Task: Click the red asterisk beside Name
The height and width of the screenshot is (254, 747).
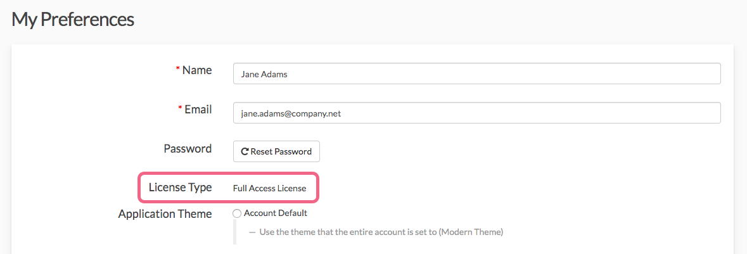Action: point(178,70)
